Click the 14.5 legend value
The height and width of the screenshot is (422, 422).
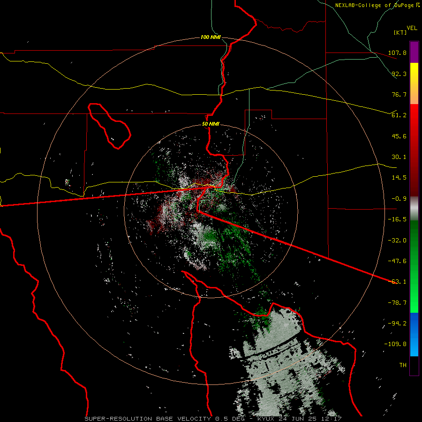(x=399, y=178)
